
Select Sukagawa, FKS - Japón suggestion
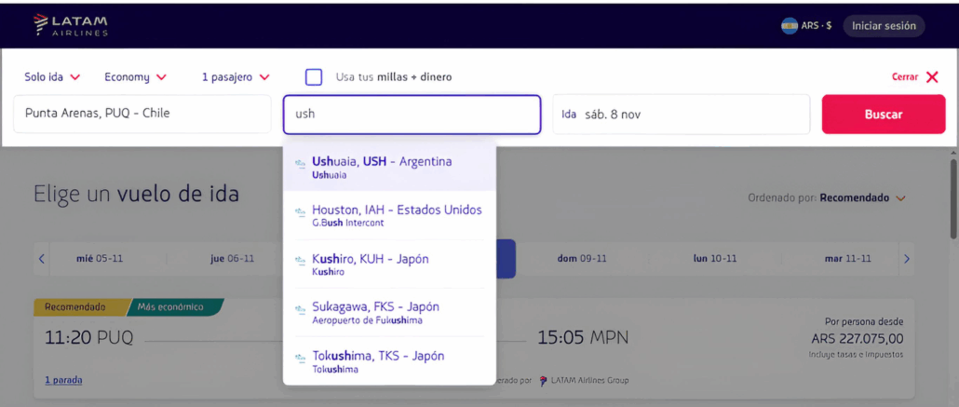pos(389,312)
